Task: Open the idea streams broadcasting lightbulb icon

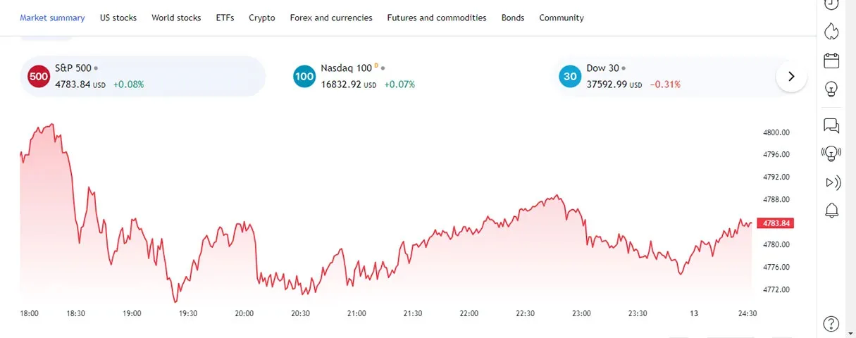Action: point(831,153)
